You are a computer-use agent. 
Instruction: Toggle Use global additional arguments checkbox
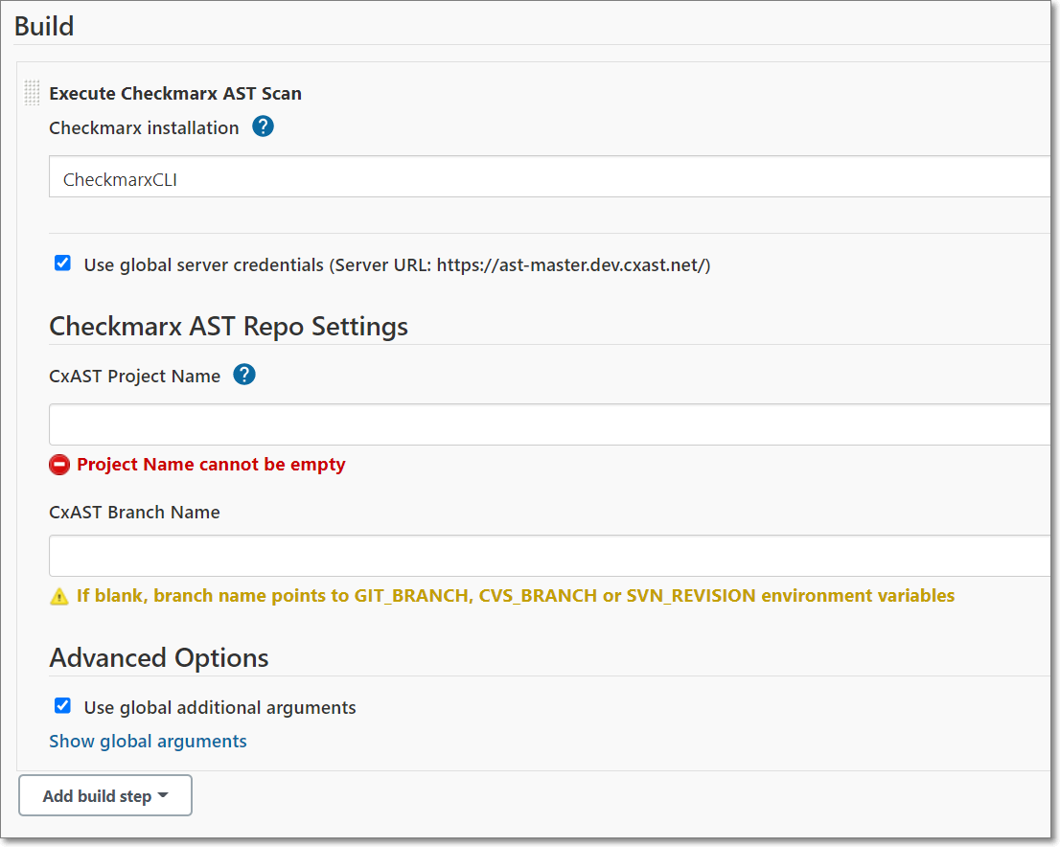[62, 706]
